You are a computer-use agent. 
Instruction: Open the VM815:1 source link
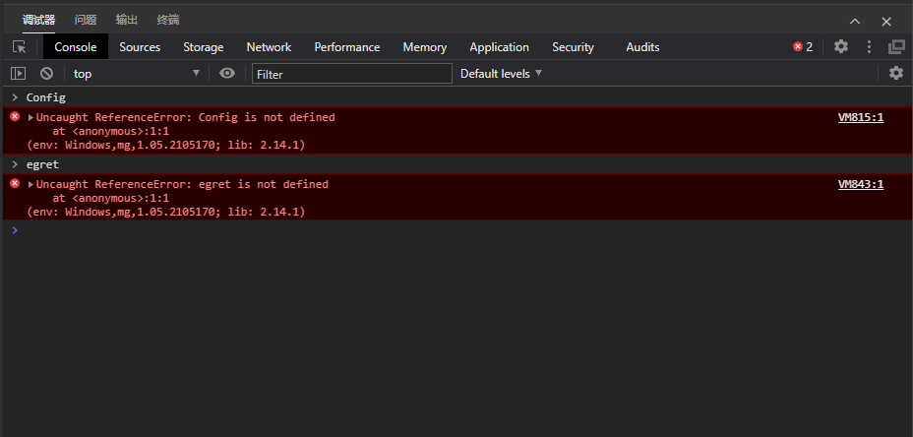coord(861,117)
